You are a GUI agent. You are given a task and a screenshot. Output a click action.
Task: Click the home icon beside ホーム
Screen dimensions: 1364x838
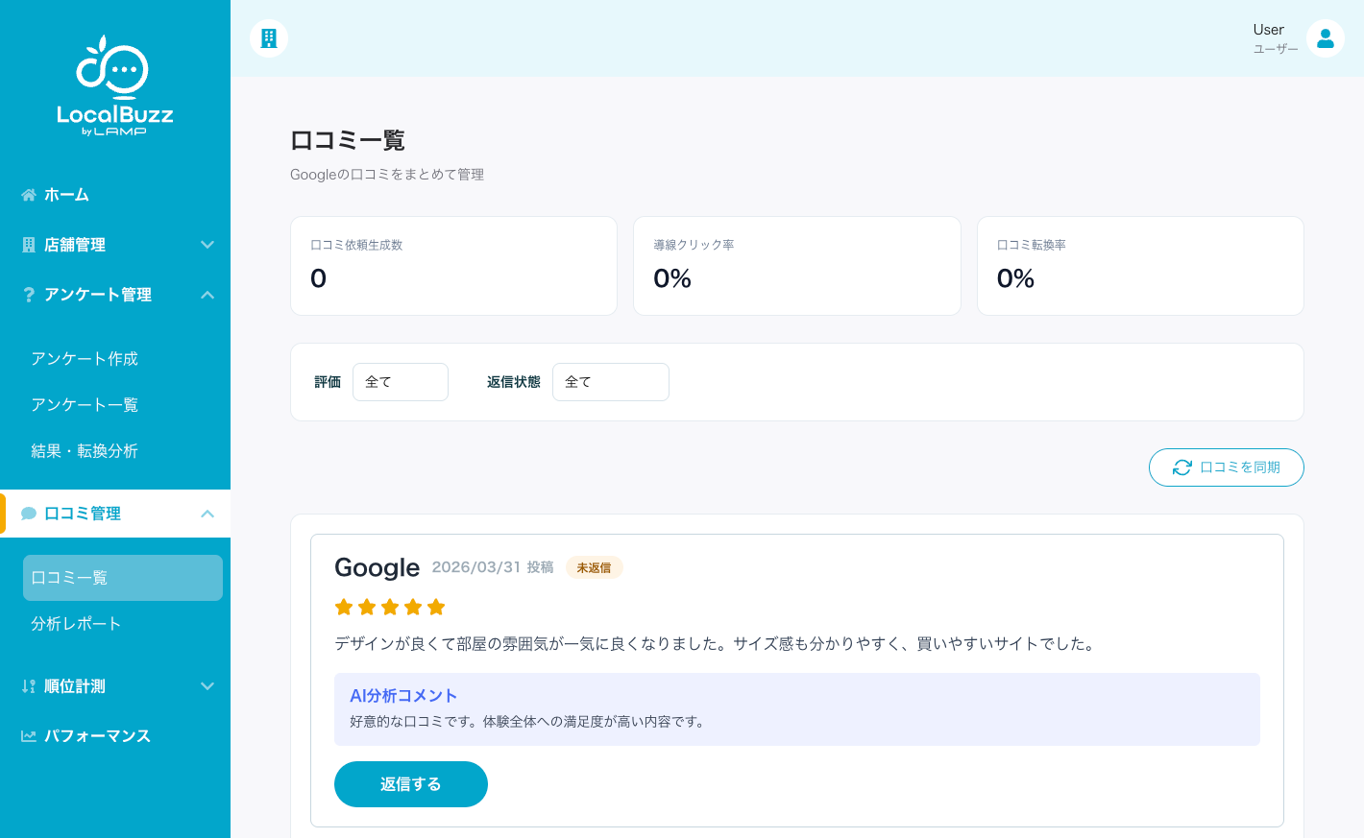click(x=29, y=195)
